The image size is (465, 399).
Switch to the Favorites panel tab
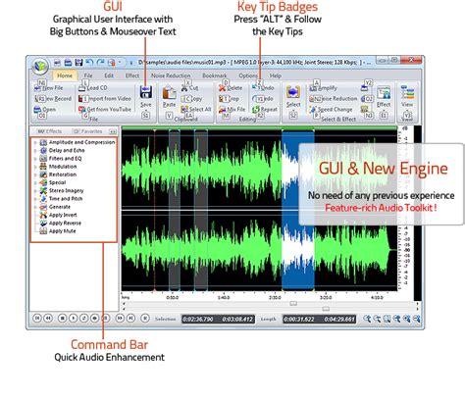pyautogui.click(x=88, y=131)
